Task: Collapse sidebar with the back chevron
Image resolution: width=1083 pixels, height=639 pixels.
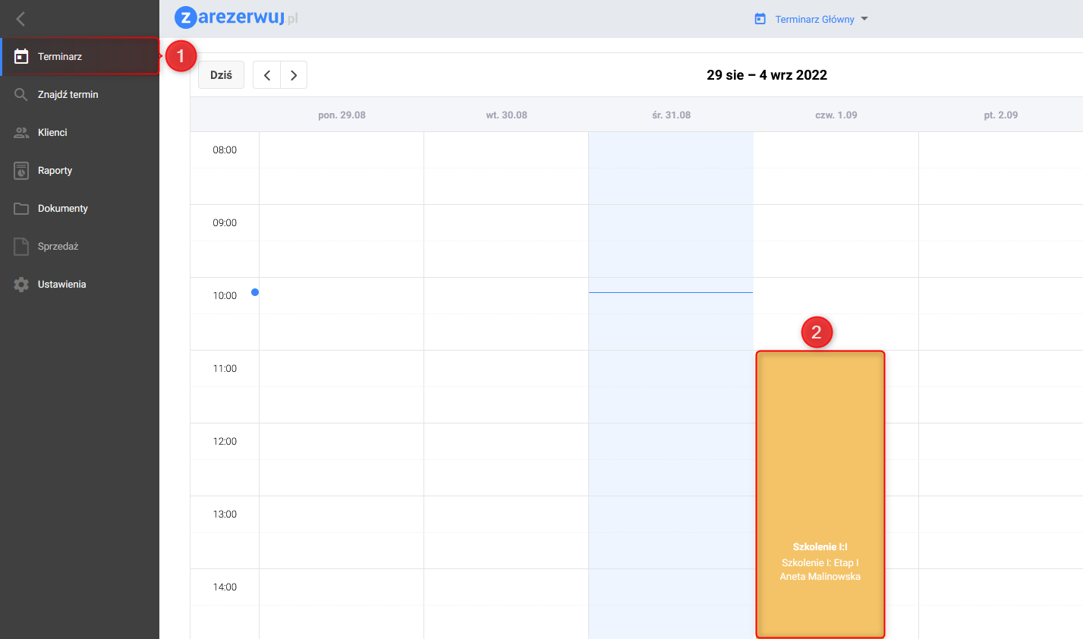Action: pyautogui.click(x=20, y=19)
